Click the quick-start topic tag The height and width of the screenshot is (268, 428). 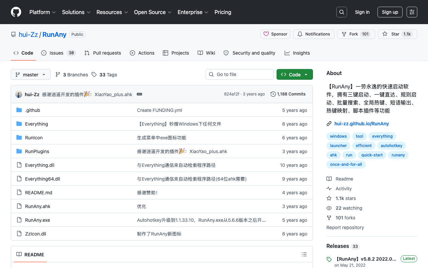pos(372,155)
